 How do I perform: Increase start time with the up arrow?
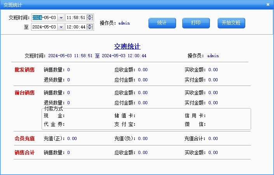pyautogui.click(x=90, y=16)
